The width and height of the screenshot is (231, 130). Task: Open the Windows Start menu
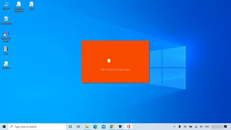click(4, 127)
